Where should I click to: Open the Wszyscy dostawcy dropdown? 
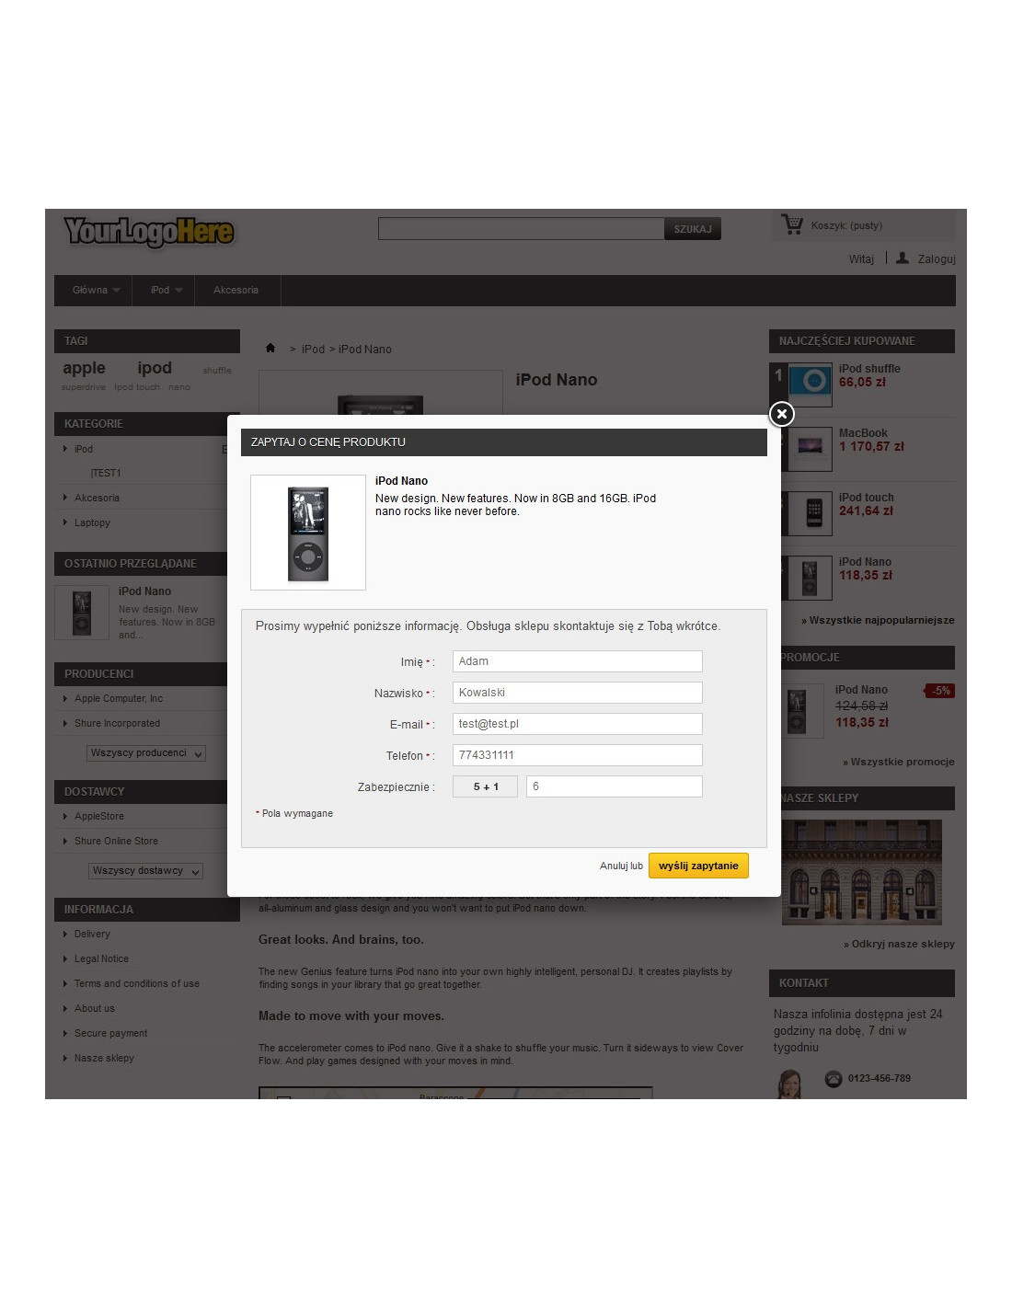coord(146,871)
